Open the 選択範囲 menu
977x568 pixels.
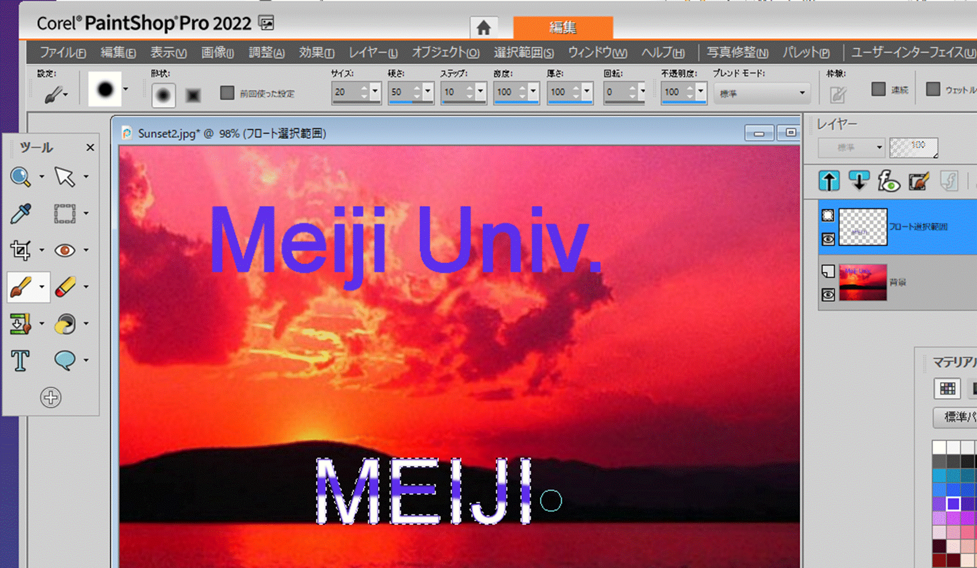(523, 53)
